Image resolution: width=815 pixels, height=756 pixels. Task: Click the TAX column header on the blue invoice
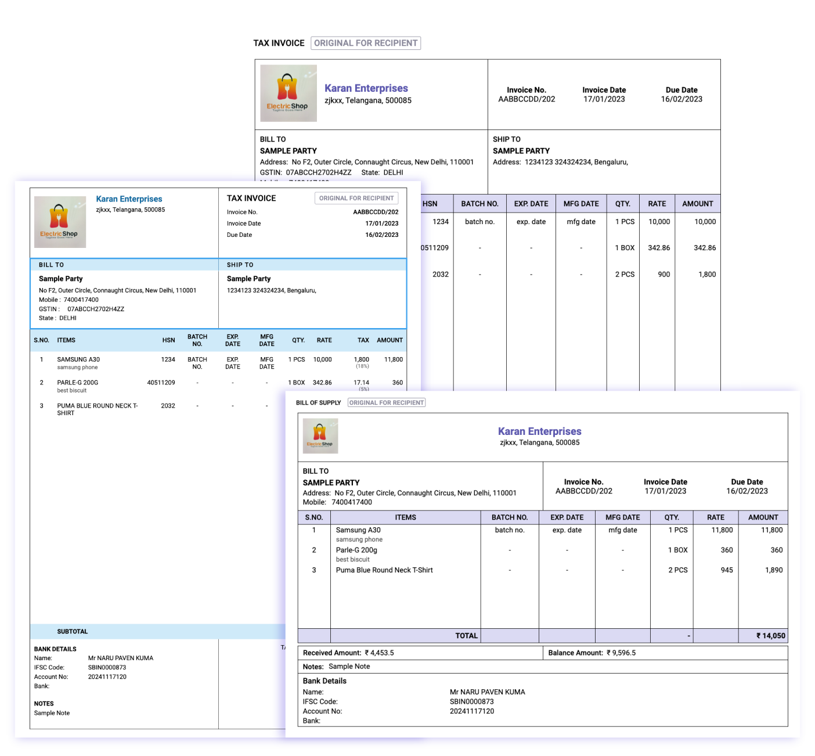click(x=363, y=340)
